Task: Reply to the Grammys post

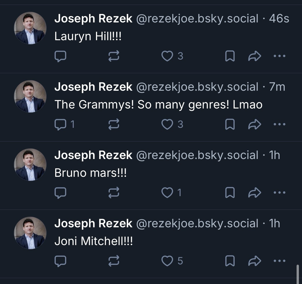Action: tap(61, 124)
